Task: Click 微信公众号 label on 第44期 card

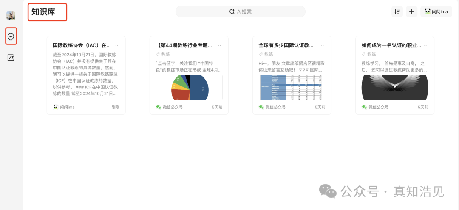Action: [173, 107]
